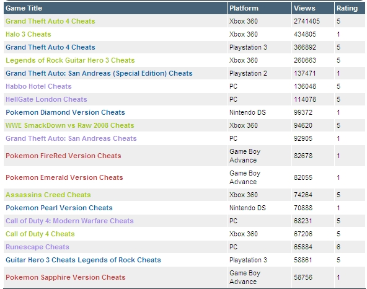Select the views value 67206
The height and width of the screenshot is (289, 367).
(303, 234)
